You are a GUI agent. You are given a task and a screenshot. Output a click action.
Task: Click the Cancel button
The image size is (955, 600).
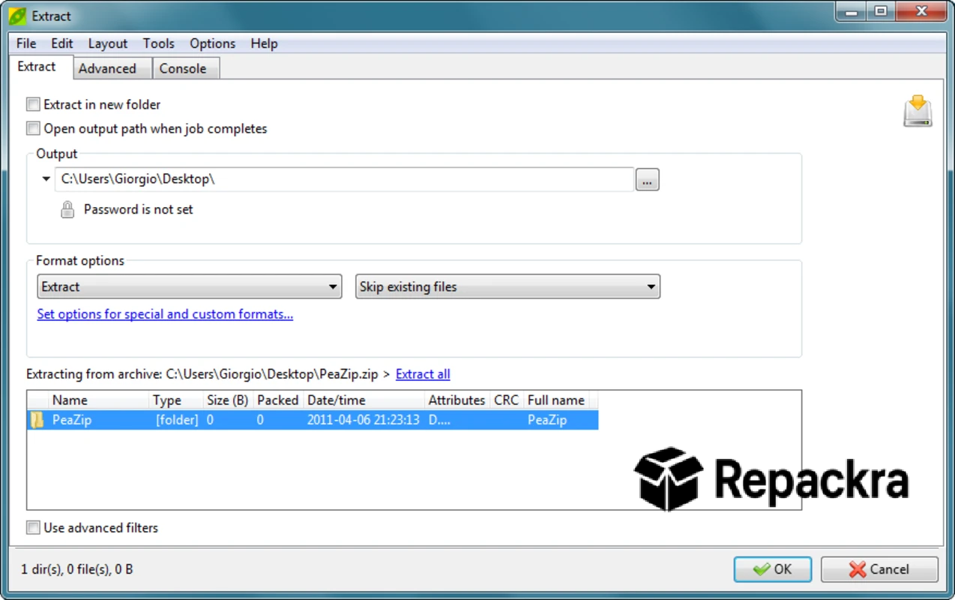[x=879, y=569]
